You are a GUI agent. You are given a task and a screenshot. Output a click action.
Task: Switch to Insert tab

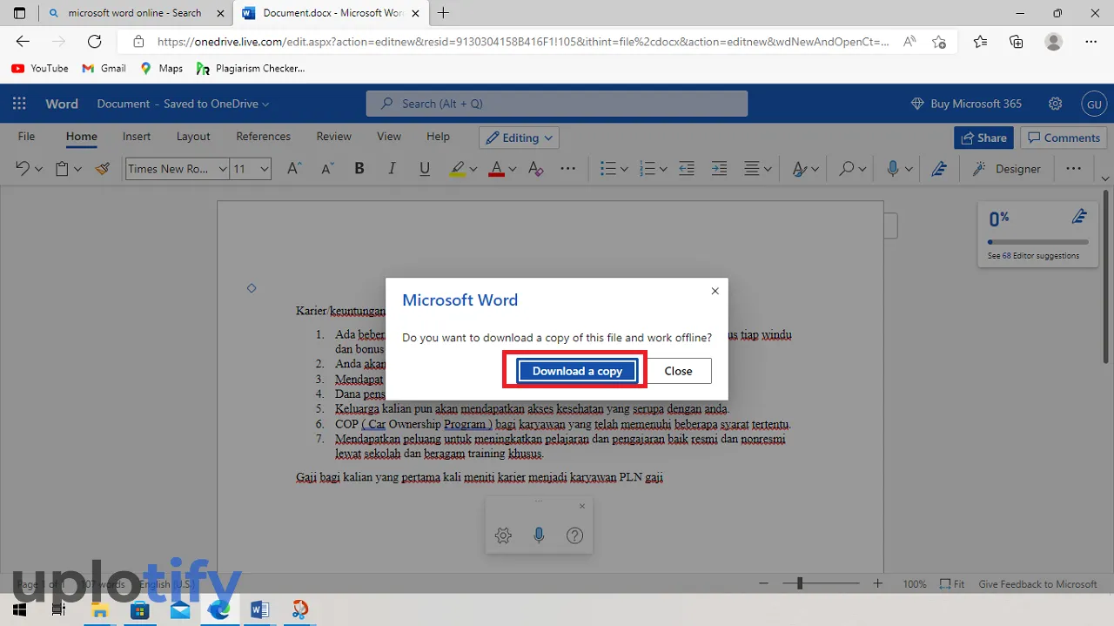pyautogui.click(x=137, y=137)
